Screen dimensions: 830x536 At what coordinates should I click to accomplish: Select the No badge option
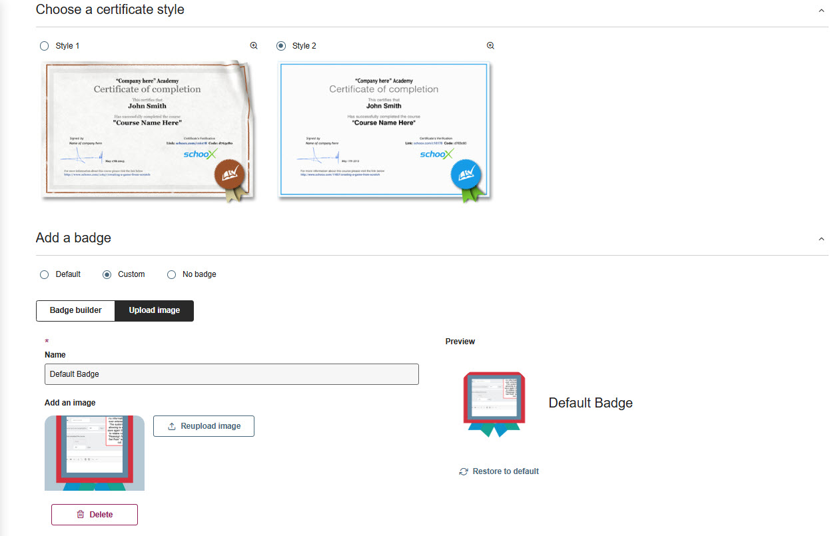(x=172, y=274)
